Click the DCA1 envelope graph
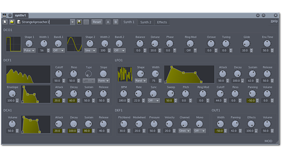This screenshot has width=282, height=159. pos(36,124)
